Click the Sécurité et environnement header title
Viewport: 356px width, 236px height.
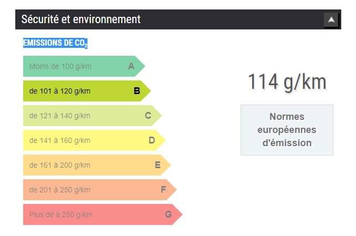tap(81, 19)
